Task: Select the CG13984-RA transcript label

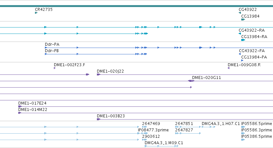Action: point(254,37)
